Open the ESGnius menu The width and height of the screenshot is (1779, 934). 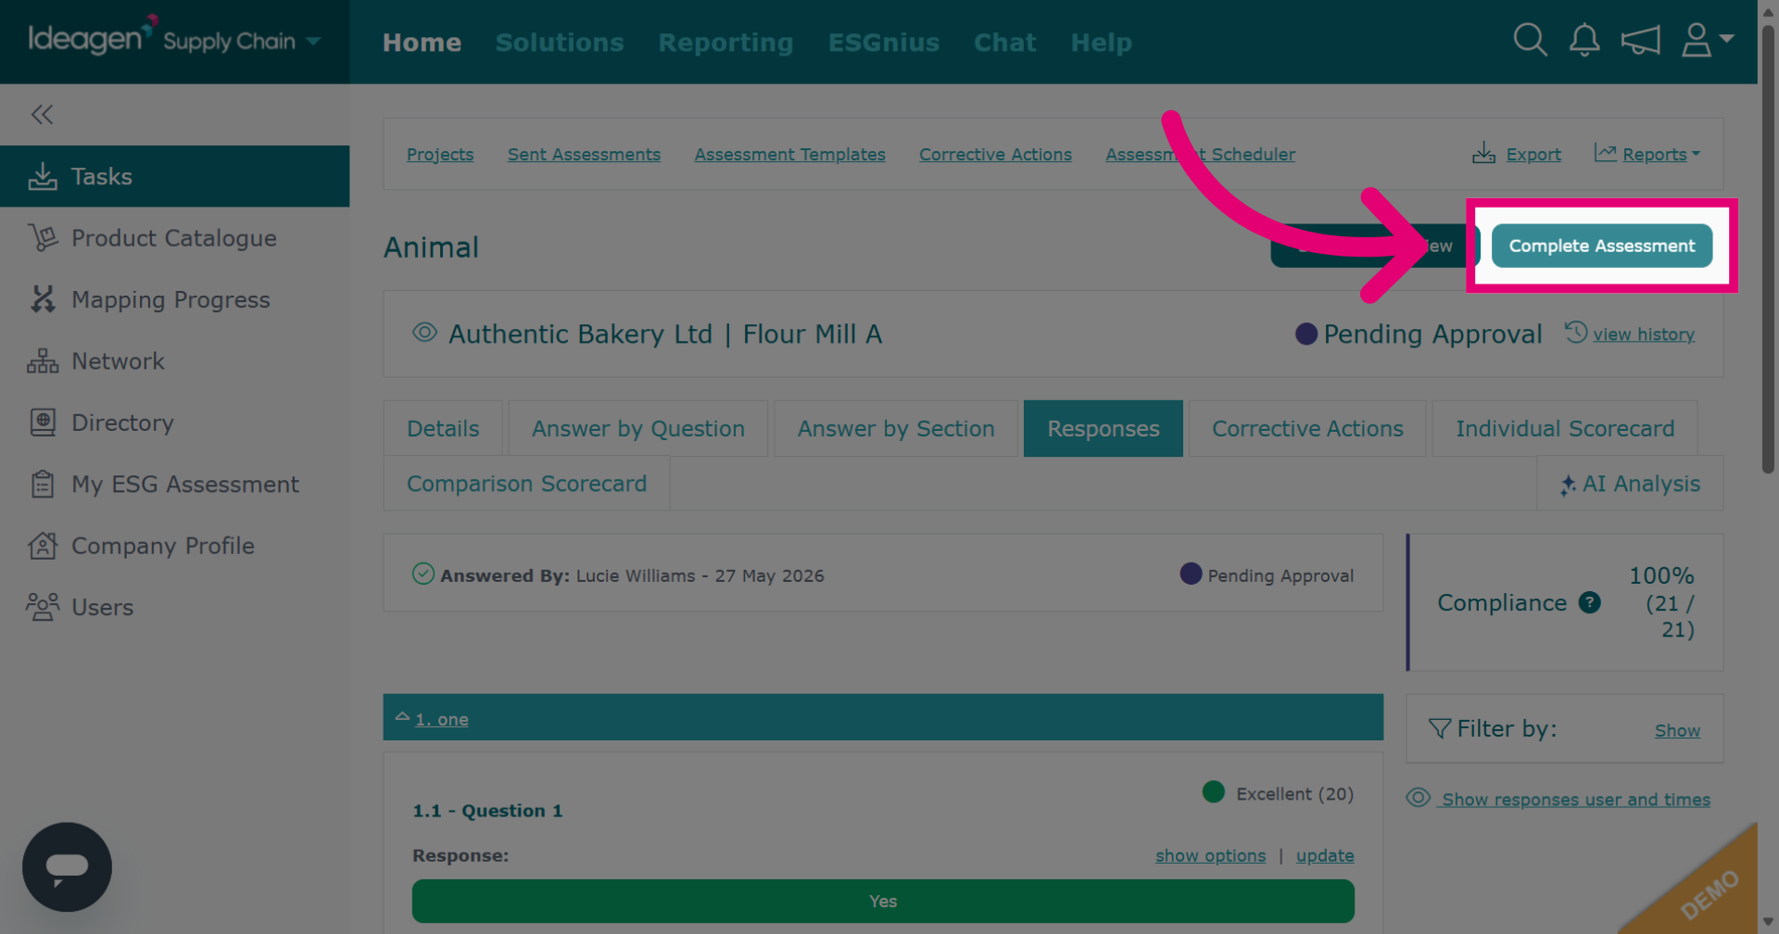point(883,43)
